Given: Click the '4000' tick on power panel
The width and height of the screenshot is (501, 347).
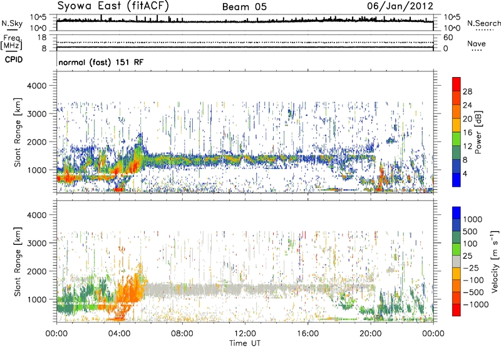Looking at the screenshot, I should (x=36, y=86).
